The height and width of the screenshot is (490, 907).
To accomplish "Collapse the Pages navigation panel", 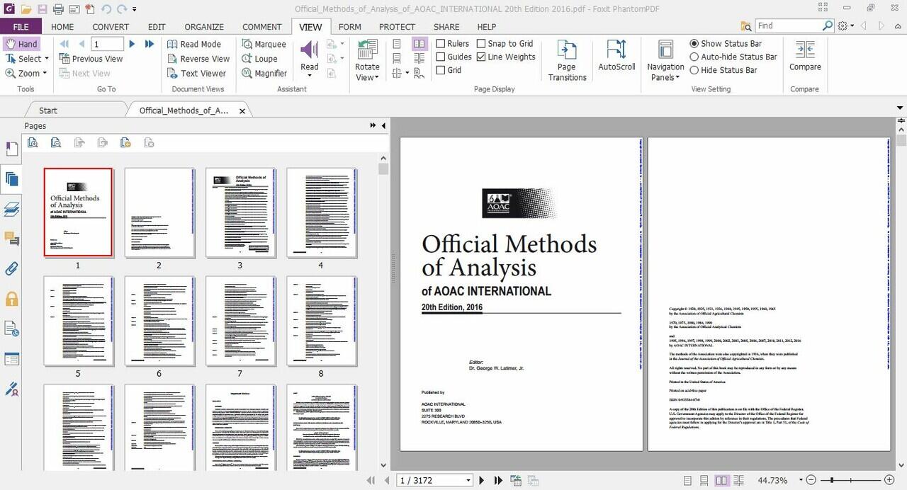I will coord(383,125).
